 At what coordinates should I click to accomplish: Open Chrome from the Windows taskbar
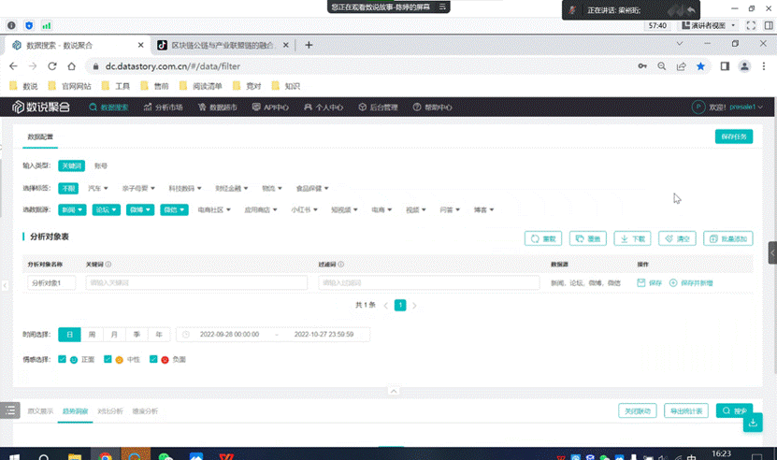105,456
